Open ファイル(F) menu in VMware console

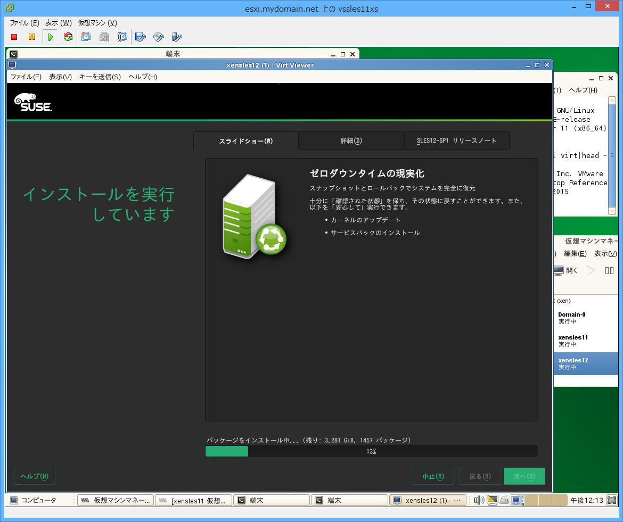[24, 23]
